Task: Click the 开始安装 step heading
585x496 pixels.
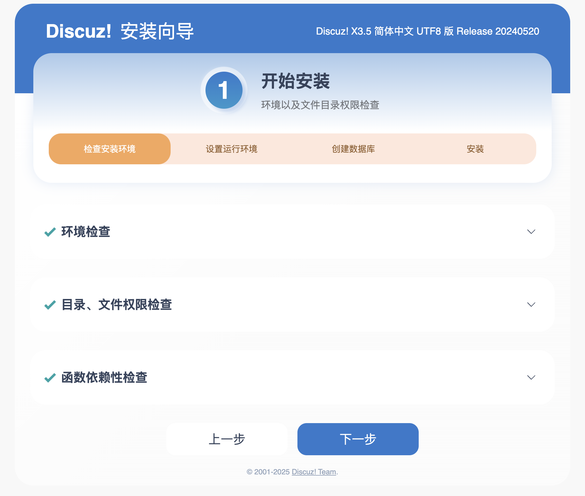Action: coord(296,81)
